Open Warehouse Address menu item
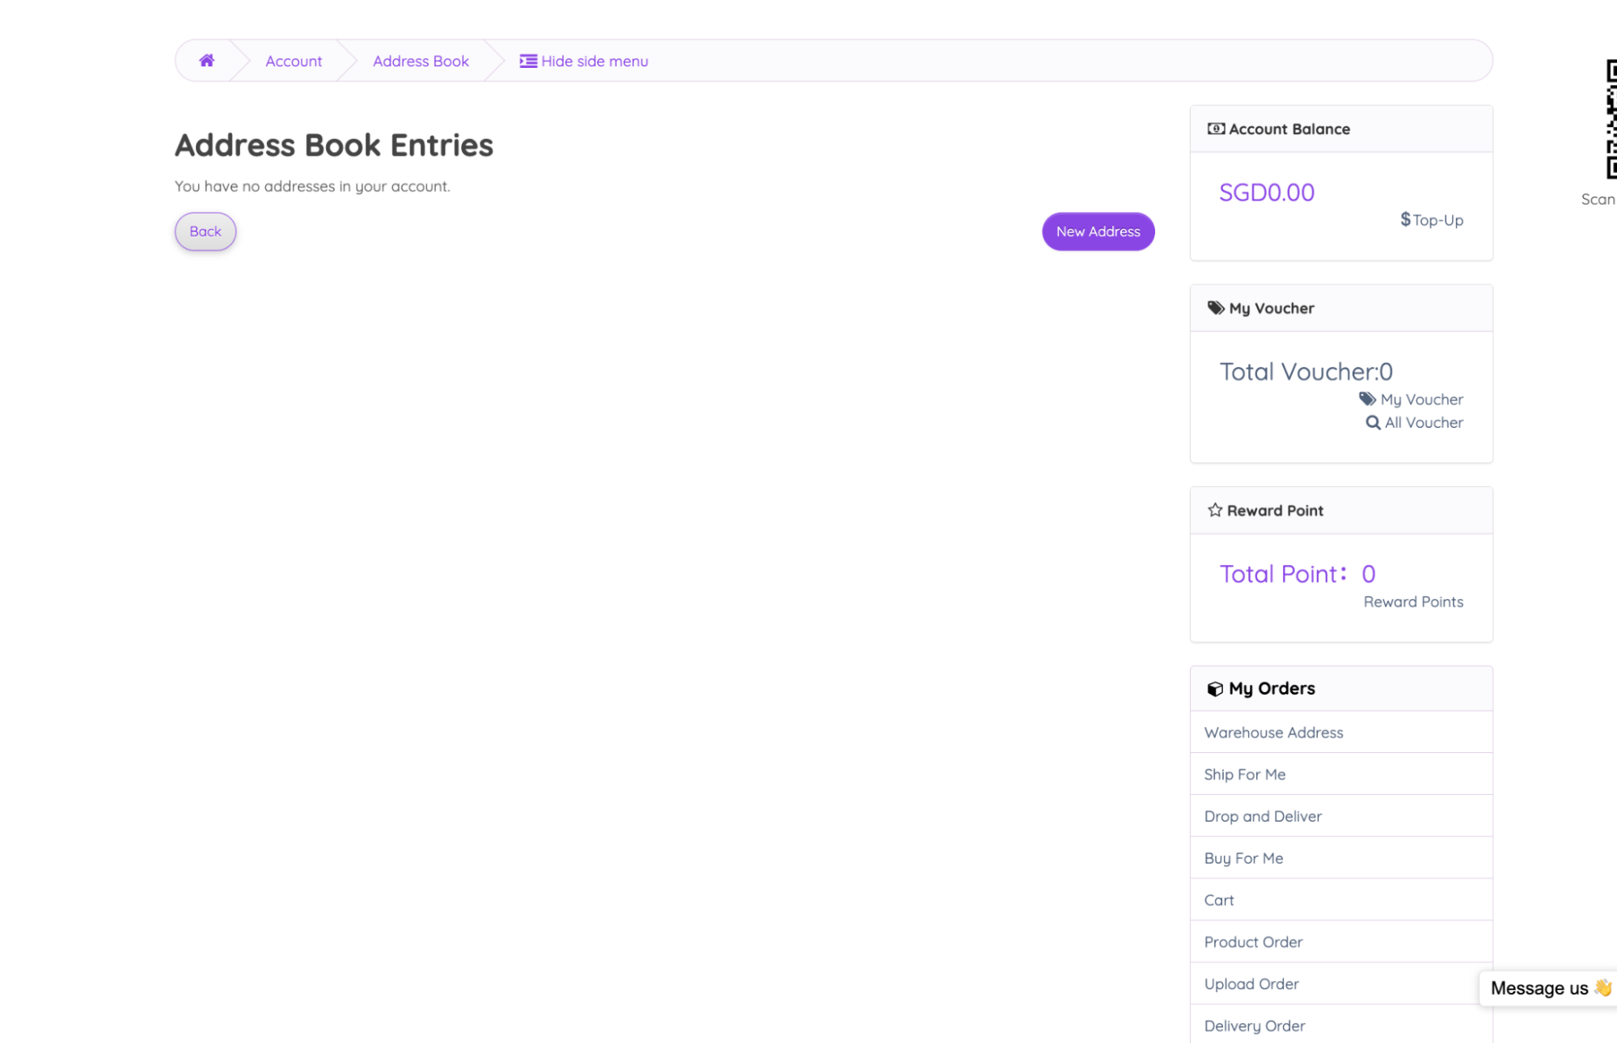 pos(1273,733)
